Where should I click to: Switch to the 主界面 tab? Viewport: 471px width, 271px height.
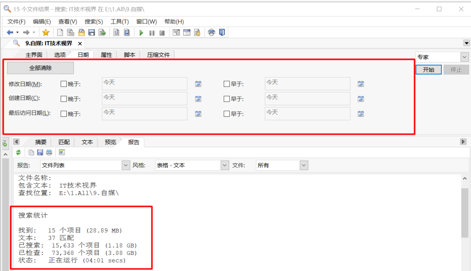click(x=34, y=54)
